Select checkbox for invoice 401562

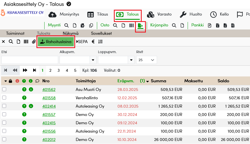point(4,90)
